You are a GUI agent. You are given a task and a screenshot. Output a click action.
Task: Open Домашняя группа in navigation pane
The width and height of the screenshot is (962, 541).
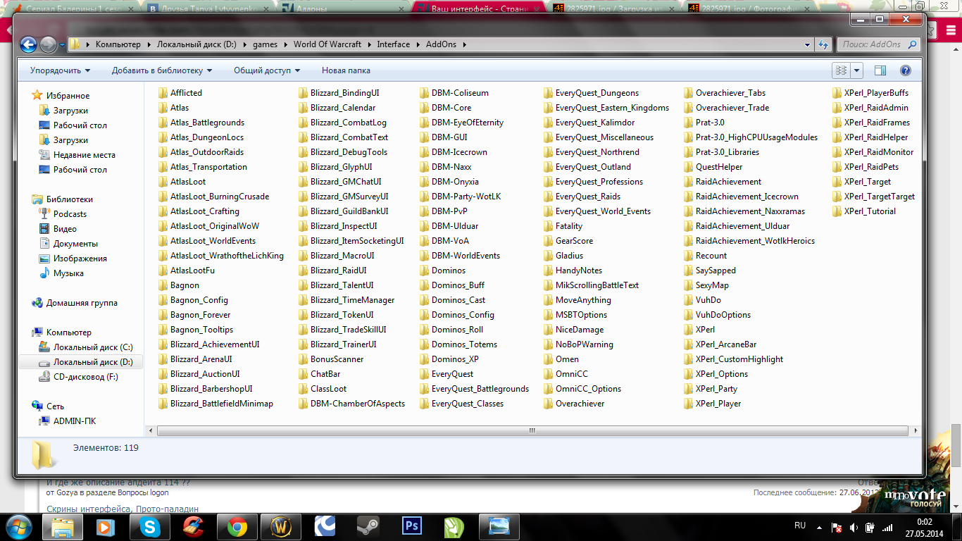75,303
